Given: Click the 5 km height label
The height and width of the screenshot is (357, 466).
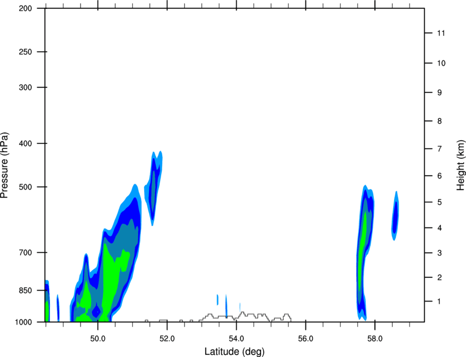Looking at the screenshot, I should (x=440, y=202).
